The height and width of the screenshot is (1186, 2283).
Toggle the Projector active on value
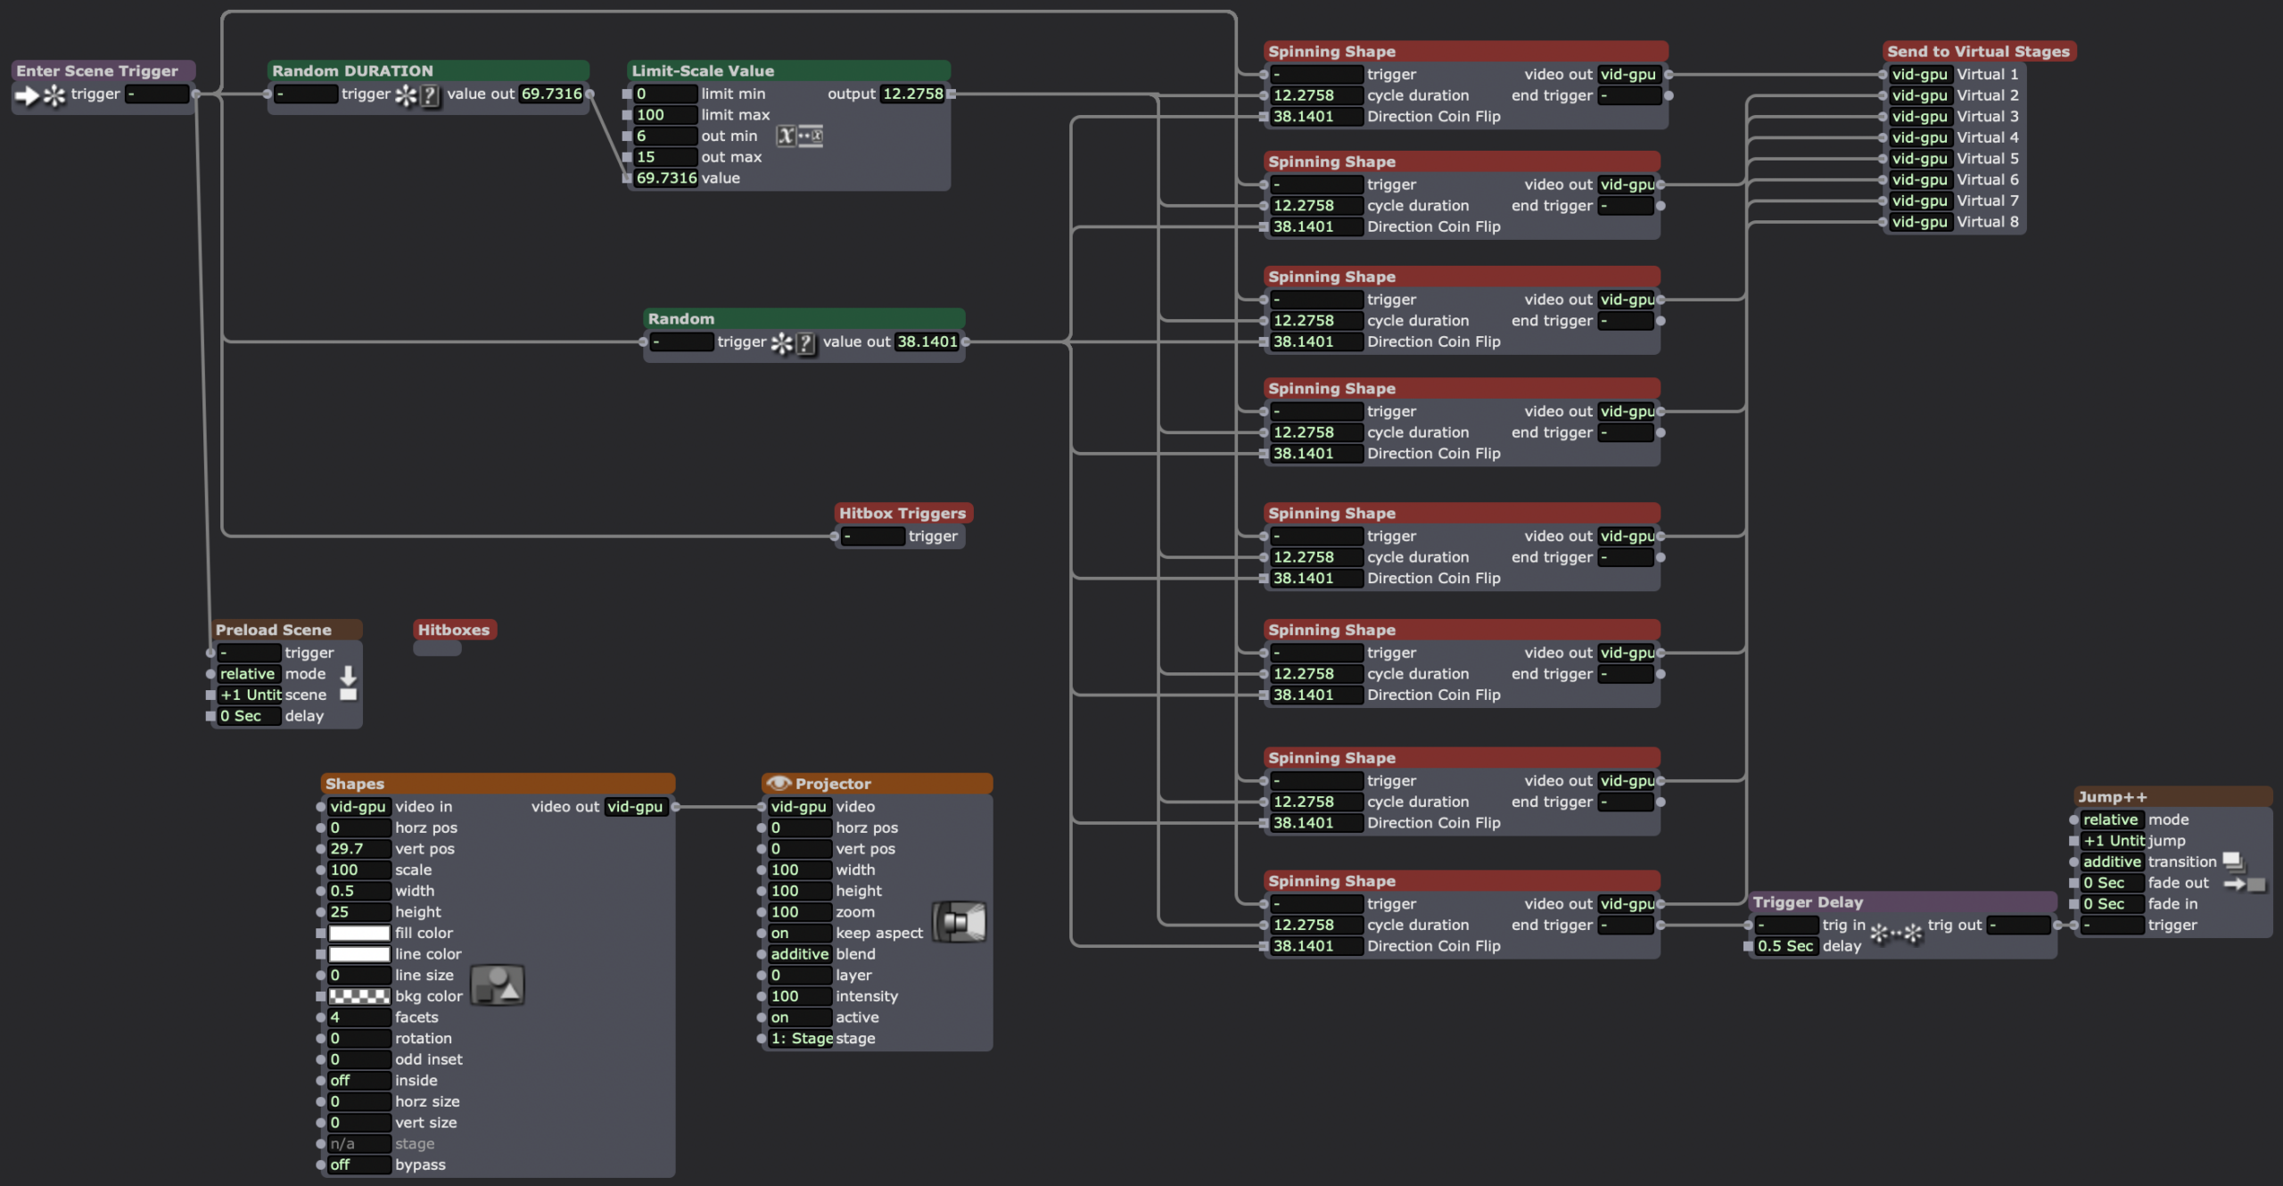[x=799, y=1017]
